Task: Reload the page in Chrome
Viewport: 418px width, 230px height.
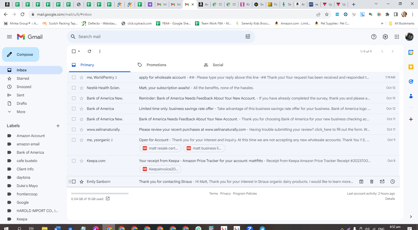Action: click(22, 14)
